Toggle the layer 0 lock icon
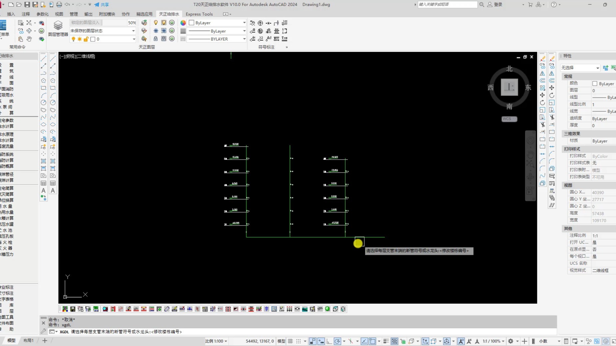Screen dimensions: 616x346 coord(86,39)
